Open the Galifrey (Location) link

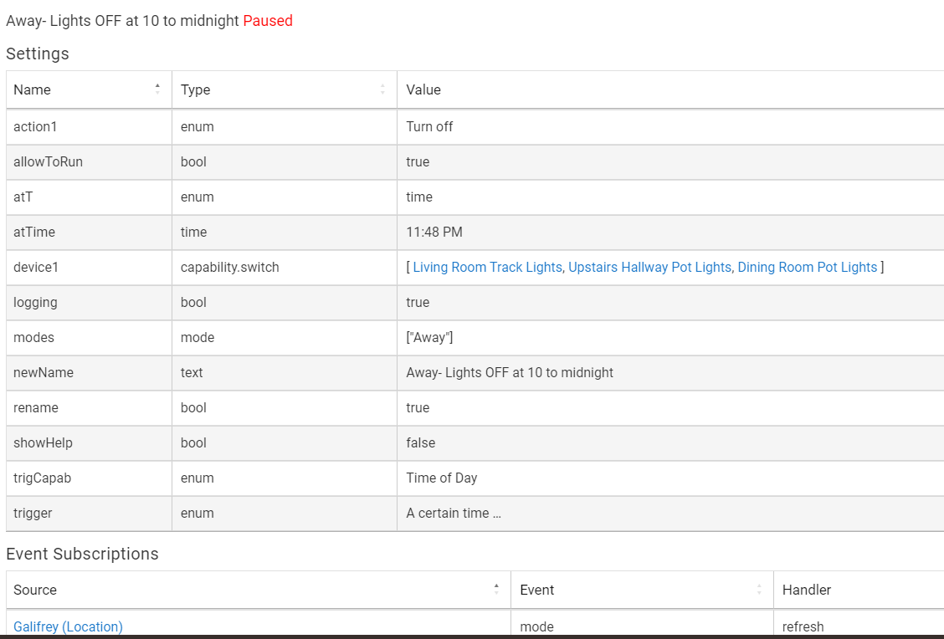coord(68,626)
